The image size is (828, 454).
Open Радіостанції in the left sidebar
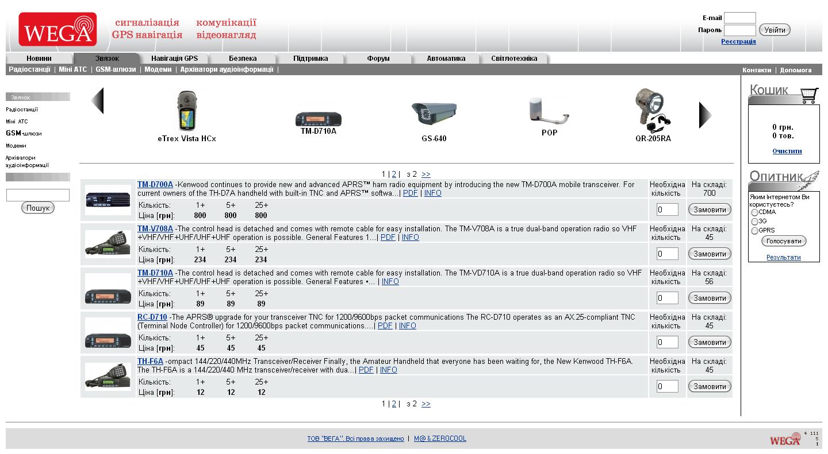[x=22, y=110]
